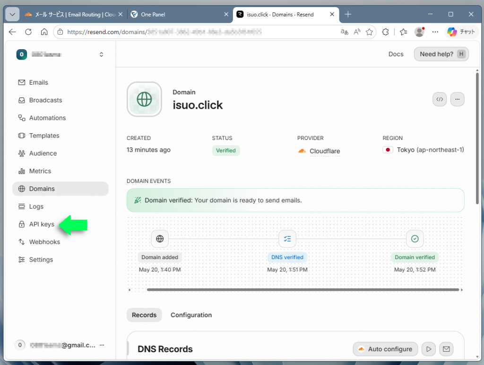Go back in the browser

coord(12,32)
